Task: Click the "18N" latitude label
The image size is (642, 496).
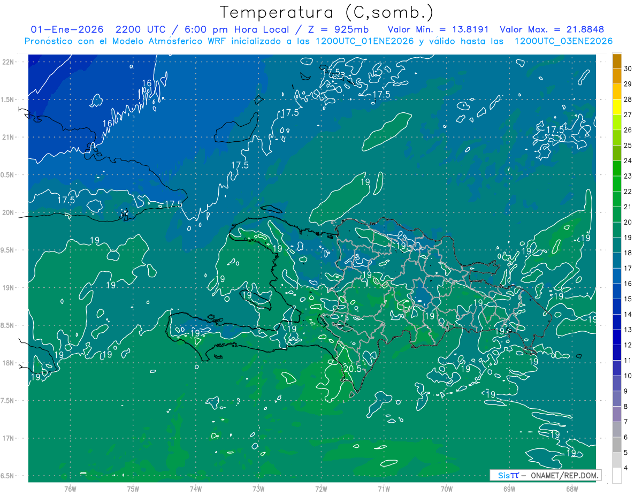Action: click(8, 363)
